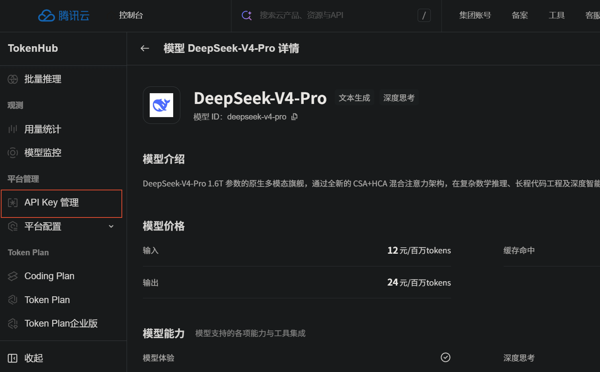Click the Token Plan icon
The height and width of the screenshot is (372, 600).
point(13,300)
